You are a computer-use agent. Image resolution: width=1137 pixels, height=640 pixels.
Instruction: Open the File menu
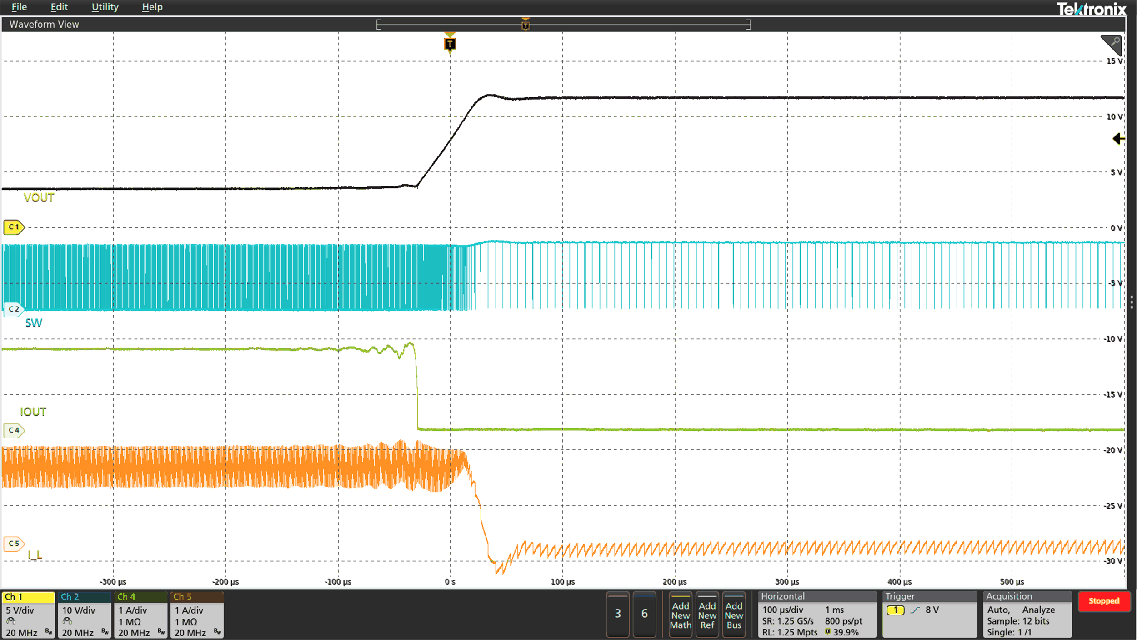click(19, 7)
